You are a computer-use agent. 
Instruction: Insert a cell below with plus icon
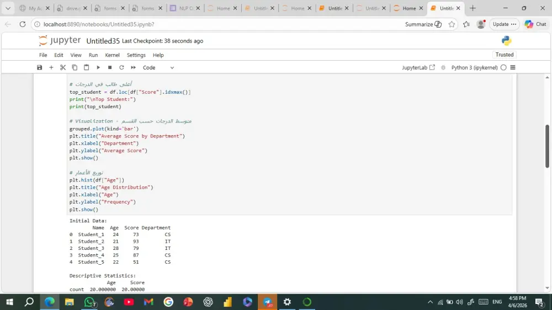[51, 67]
